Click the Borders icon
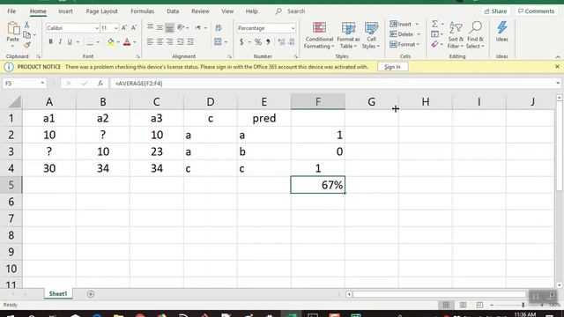The width and height of the screenshot is (564, 317). [x=90, y=42]
